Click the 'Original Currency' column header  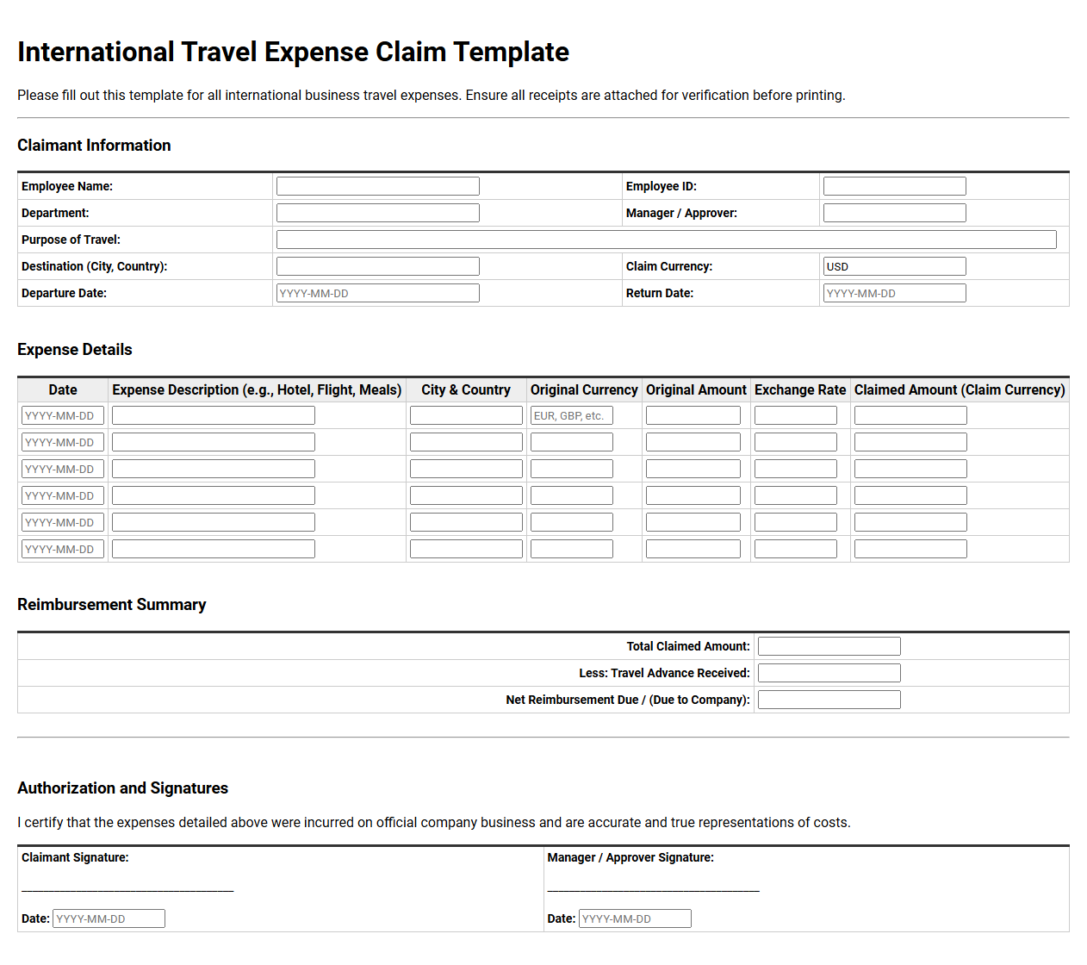tap(584, 389)
